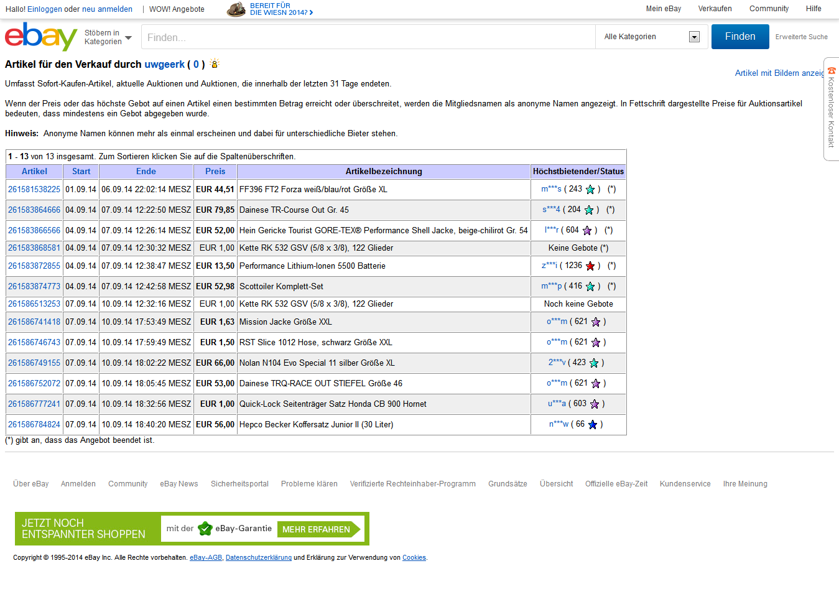
Task: Click bidder name m***s
Action: pyautogui.click(x=551, y=189)
